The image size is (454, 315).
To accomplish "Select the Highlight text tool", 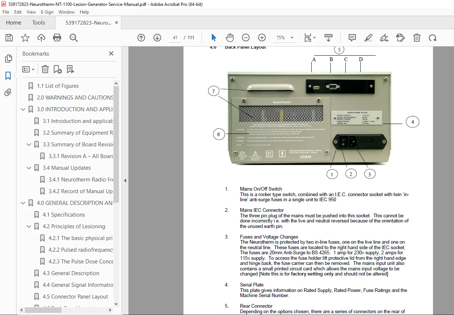I will click(368, 38).
